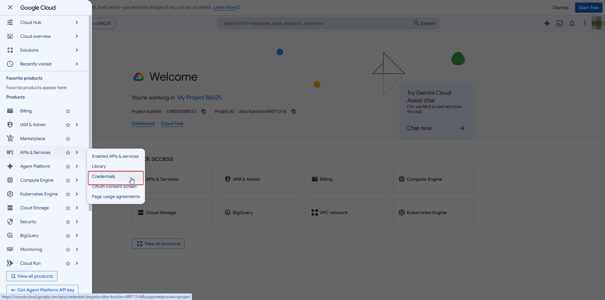Expand the Cloud overview submenu chevron
This screenshot has width=605, height=300.
(77, 36)
